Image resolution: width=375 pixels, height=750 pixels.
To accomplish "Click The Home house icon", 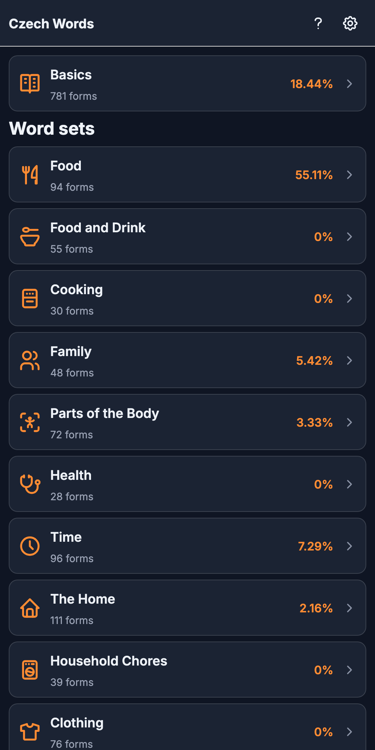I will tap(30, 608).
